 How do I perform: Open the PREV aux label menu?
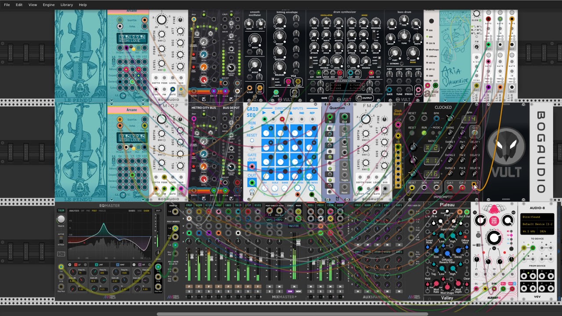320,205
